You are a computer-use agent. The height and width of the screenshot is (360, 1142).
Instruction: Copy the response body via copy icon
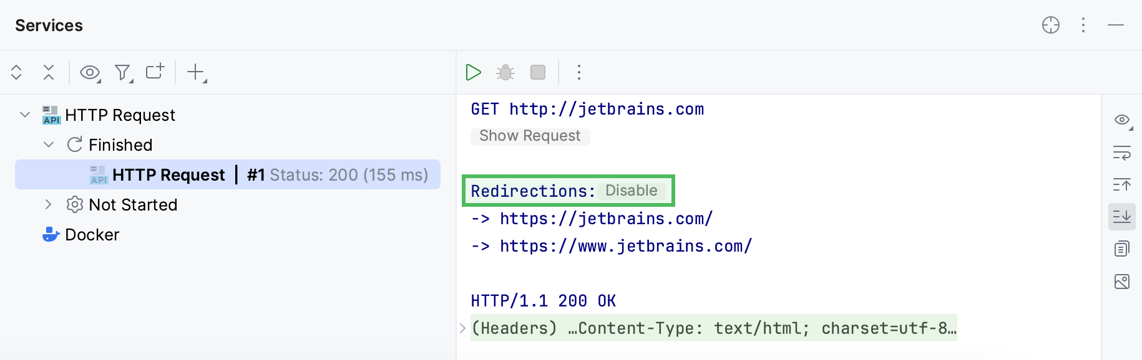coord(1121,248)
